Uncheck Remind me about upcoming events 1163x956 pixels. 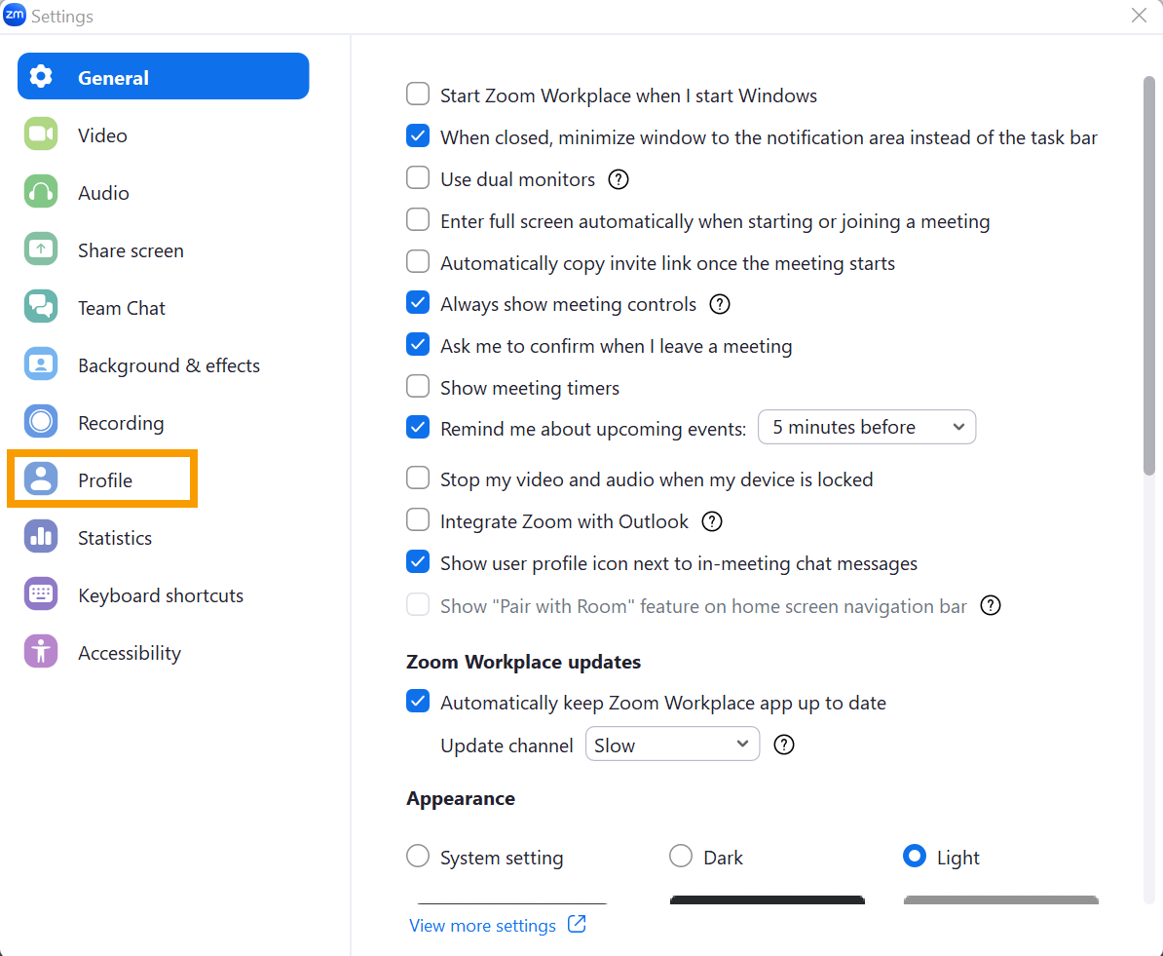(418, 428)
